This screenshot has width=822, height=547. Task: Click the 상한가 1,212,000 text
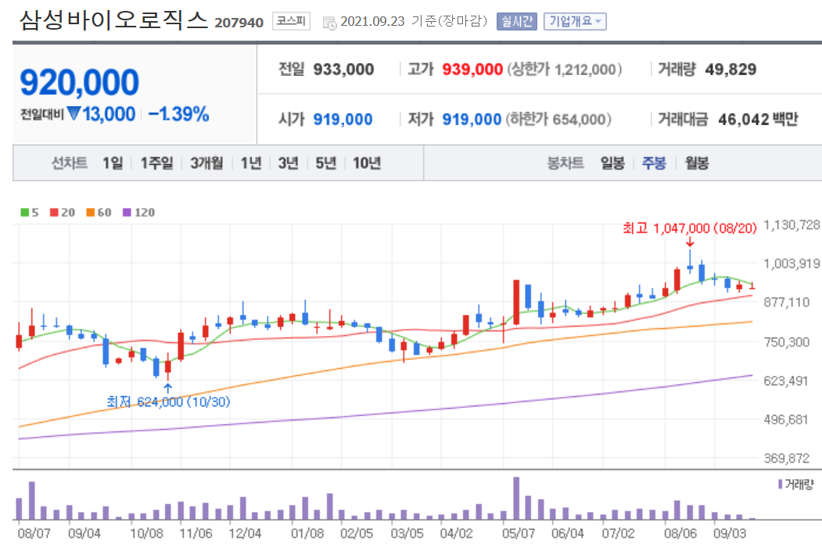click(564, 70)
